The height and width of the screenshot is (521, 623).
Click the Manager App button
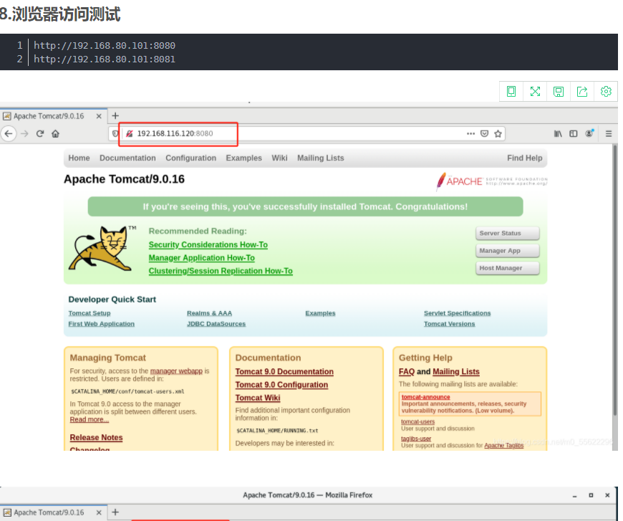click(x=508, y=251)
